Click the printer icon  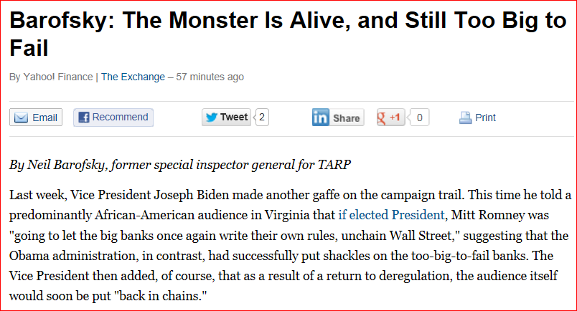(x=466, y=118)
